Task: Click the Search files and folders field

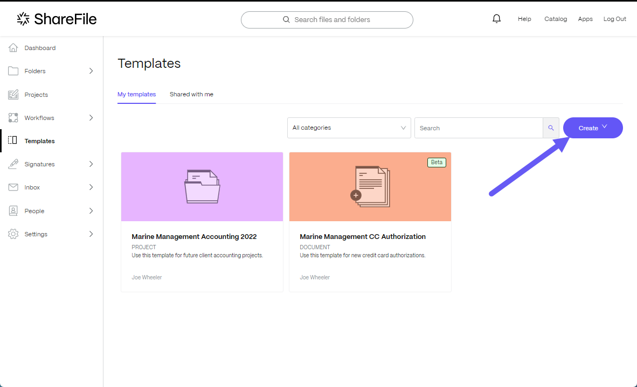Action: pyautogui.click(x=327, y=19)
